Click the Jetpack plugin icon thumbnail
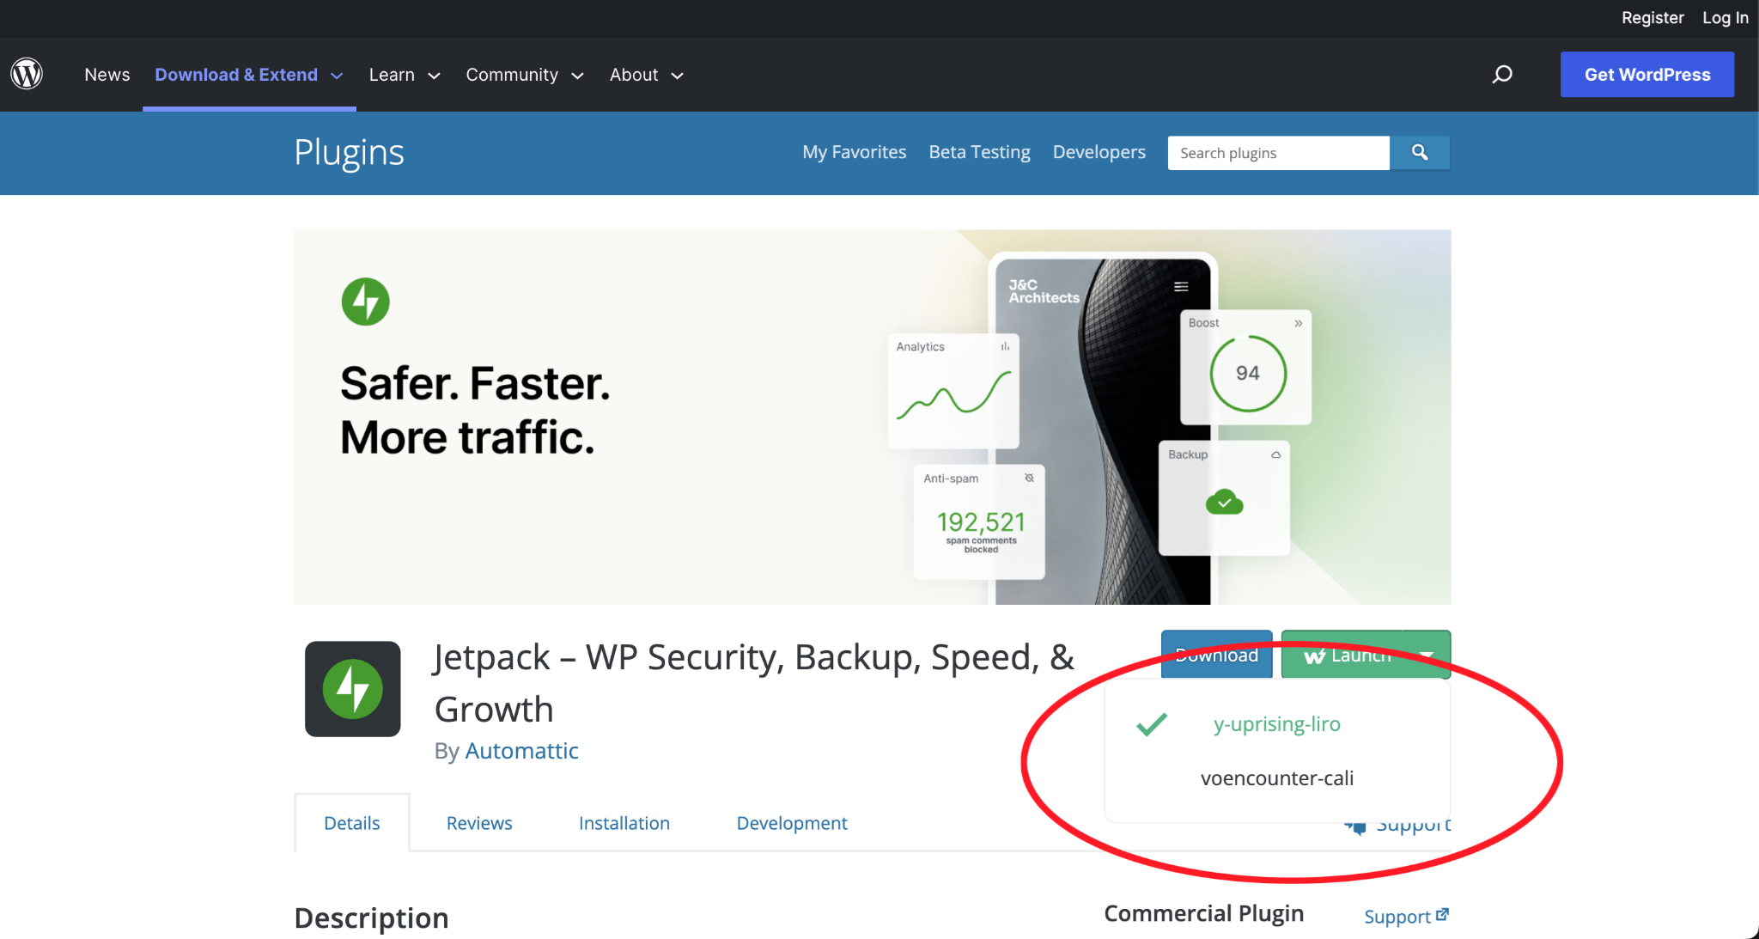1759x939 pixels. pos(353,689)
